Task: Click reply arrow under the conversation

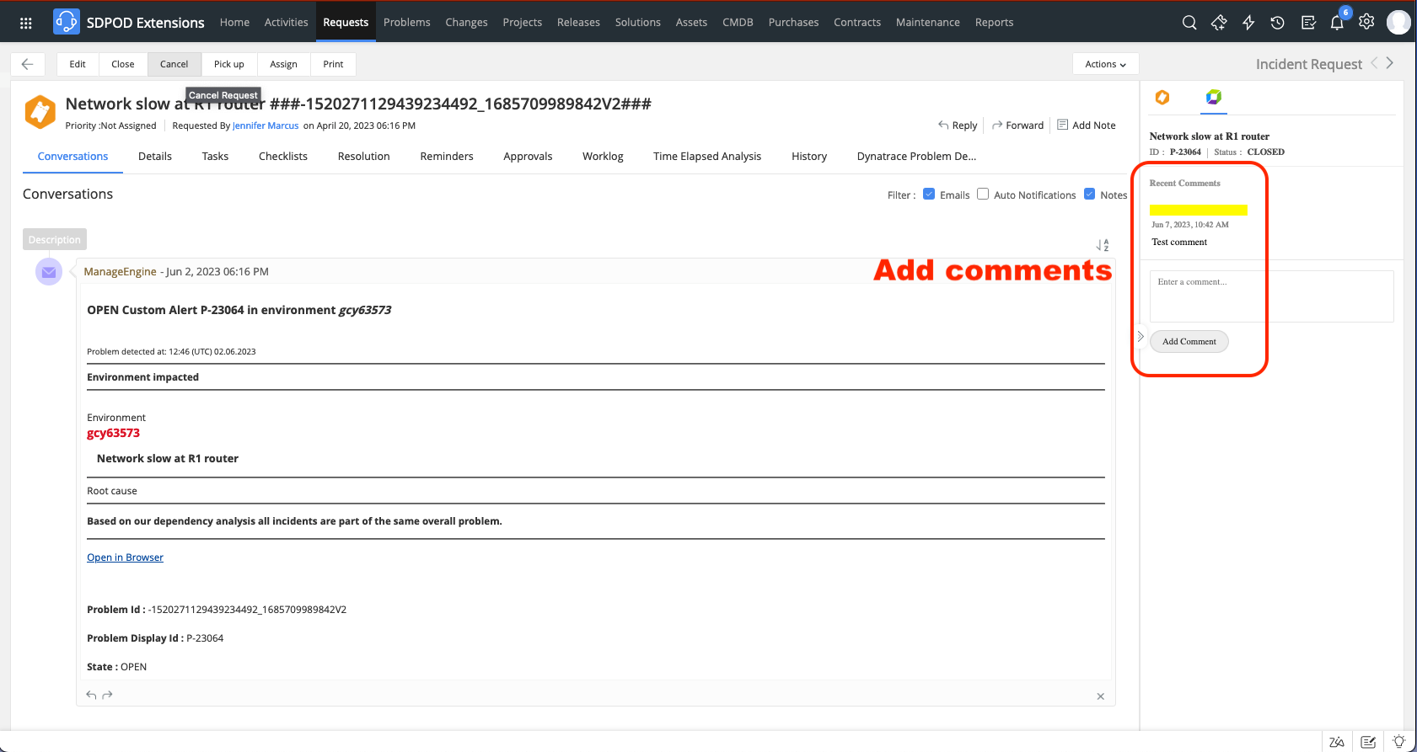Action: pyautogui.click(x=91, y=695)
